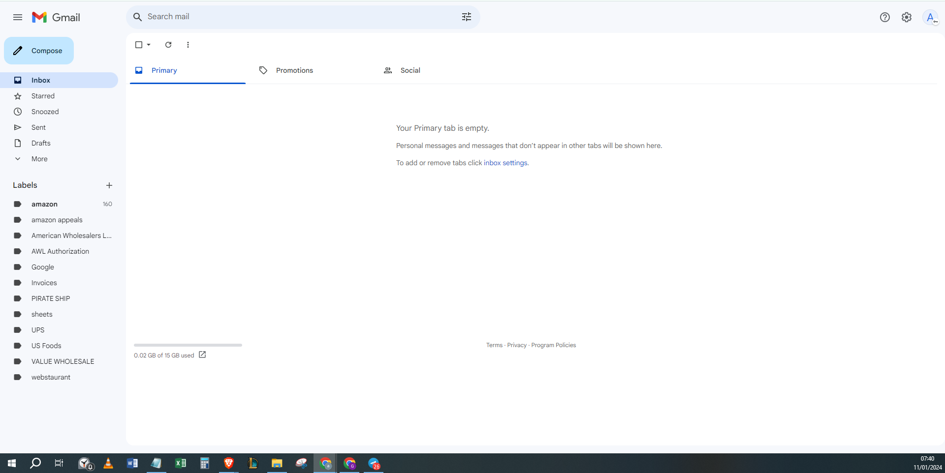This screenshot has width=945, height=473.
Task: Click the storage usage progress bar
Action: tap(188, 345)
